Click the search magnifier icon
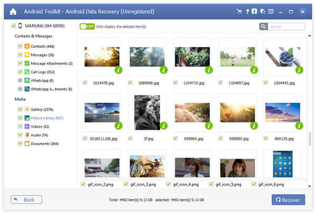 [263, 26]
